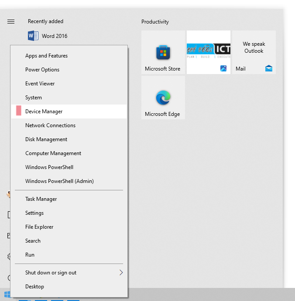Expand the Shut down or sign out submenu arrow
This screenshot has width=295, height=301.
[x=121, y=273]
